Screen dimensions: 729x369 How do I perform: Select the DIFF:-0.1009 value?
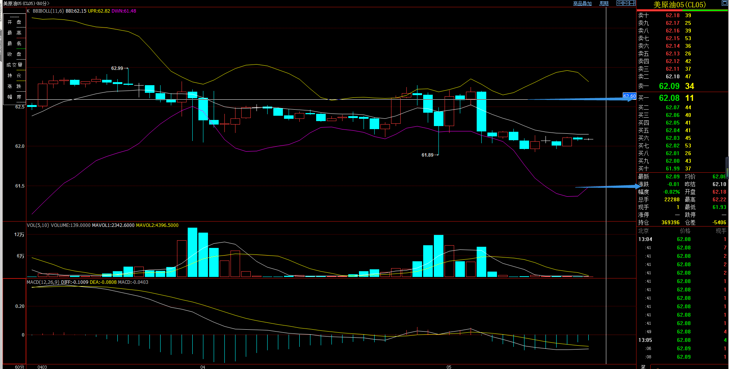(75, 282)
